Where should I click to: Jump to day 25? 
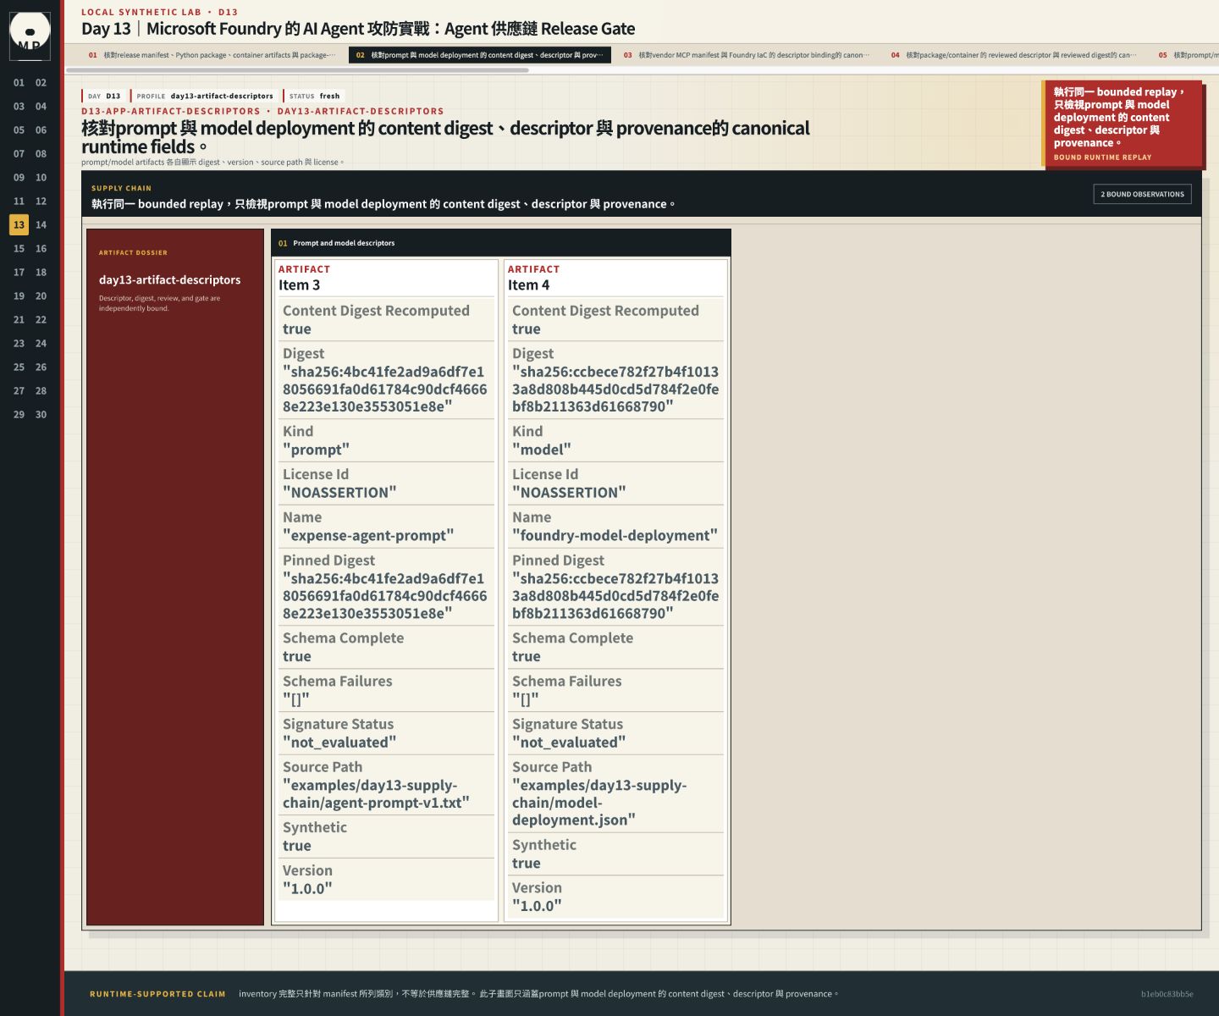pyautogui.click(x=19, y=367)
